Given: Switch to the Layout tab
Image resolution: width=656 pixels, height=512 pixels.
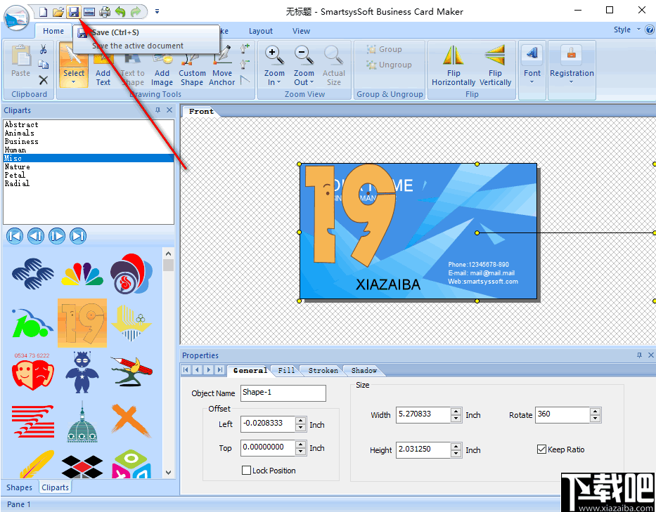Looking at the screenshot, I should point(261,30).
